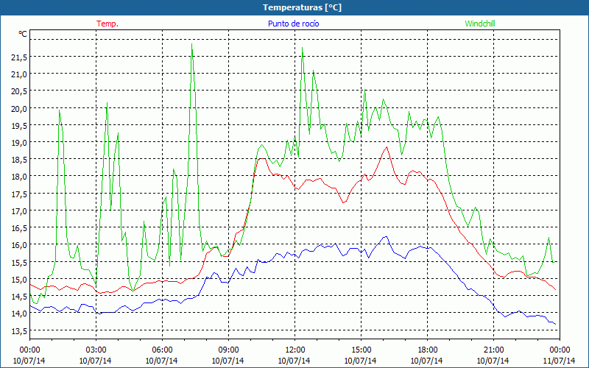Click the 06:00 time label on X axis
589x368 pixels.
tap(162, 350)
